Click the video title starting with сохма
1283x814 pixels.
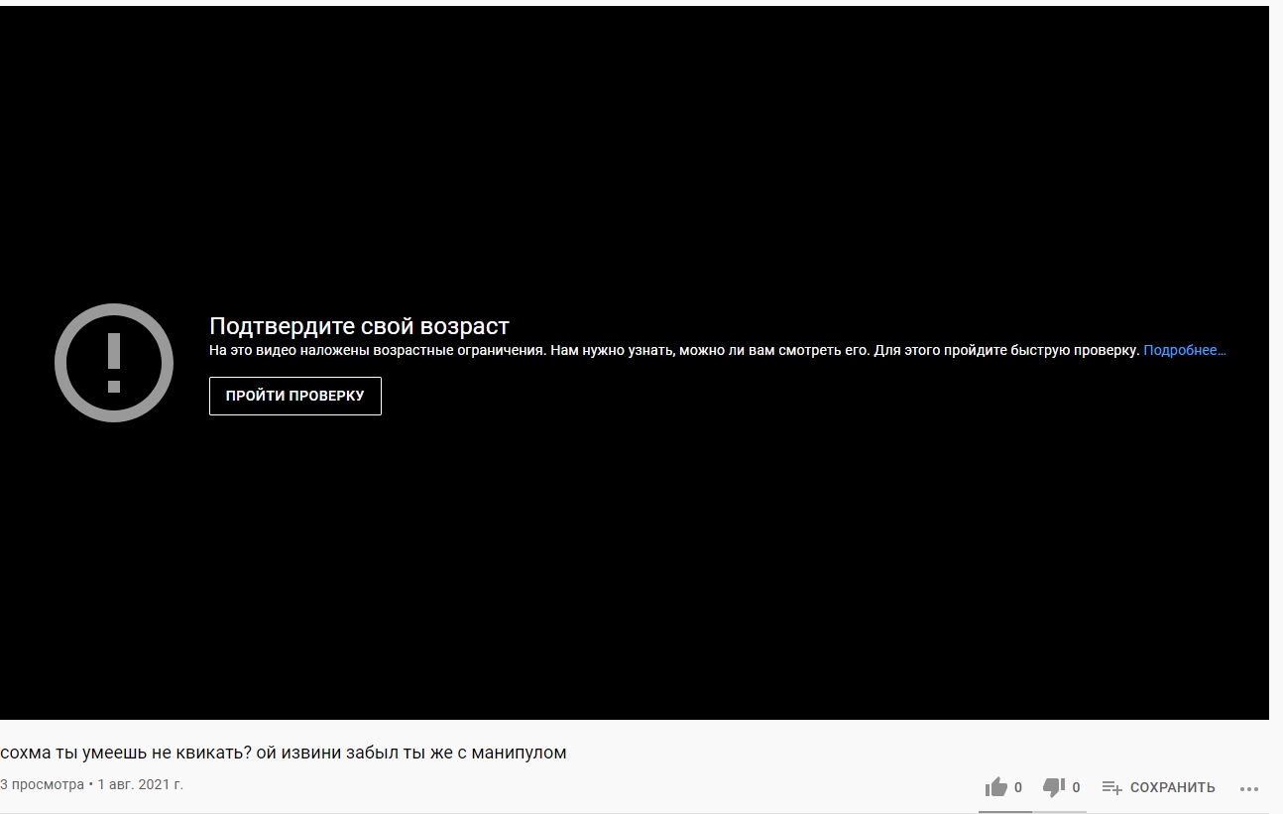point(283,753)
